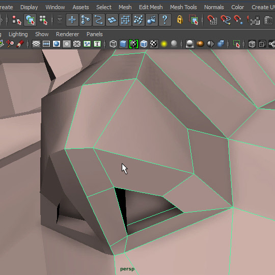Switch to select by component type
Viewport: 275px width, 275px height.
click(x=43, y=20)
